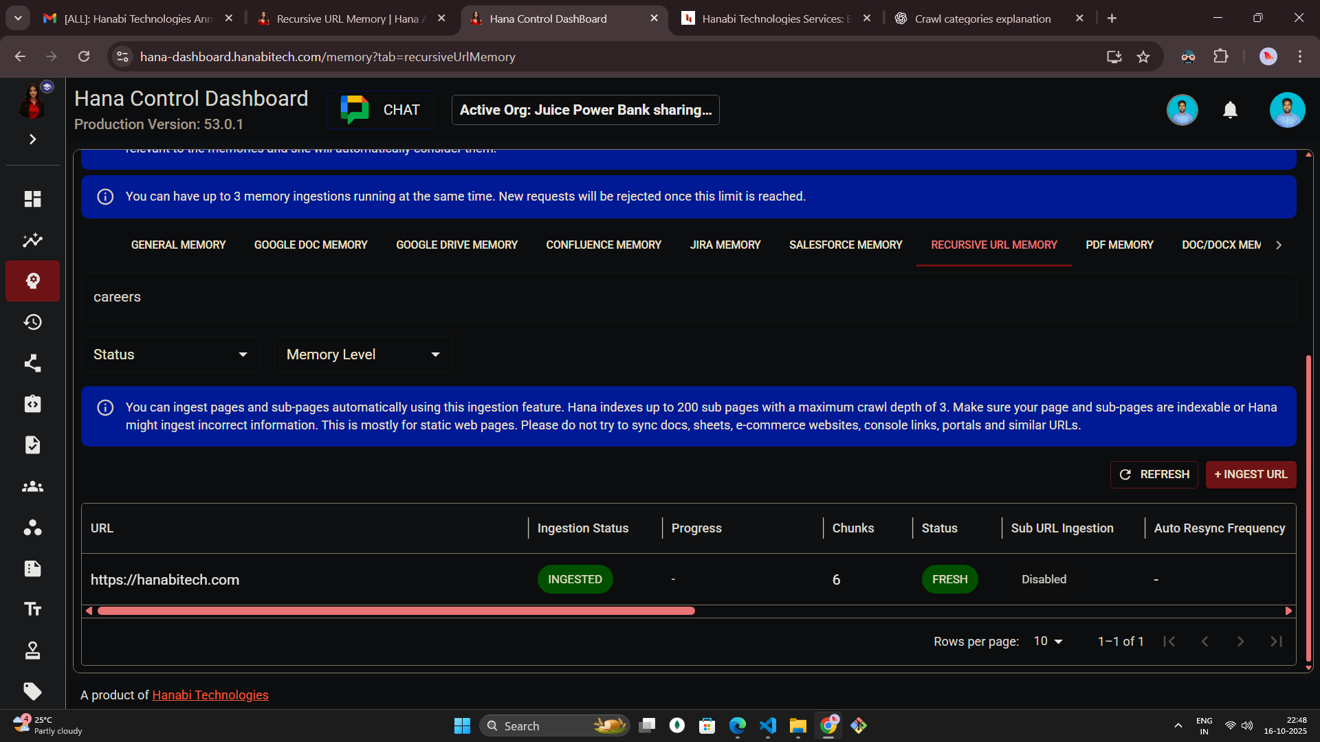This screenshot has width=1320, height=742.
Task: Click the share nodes sidebar icon
Action: click(x=32, y=363)
